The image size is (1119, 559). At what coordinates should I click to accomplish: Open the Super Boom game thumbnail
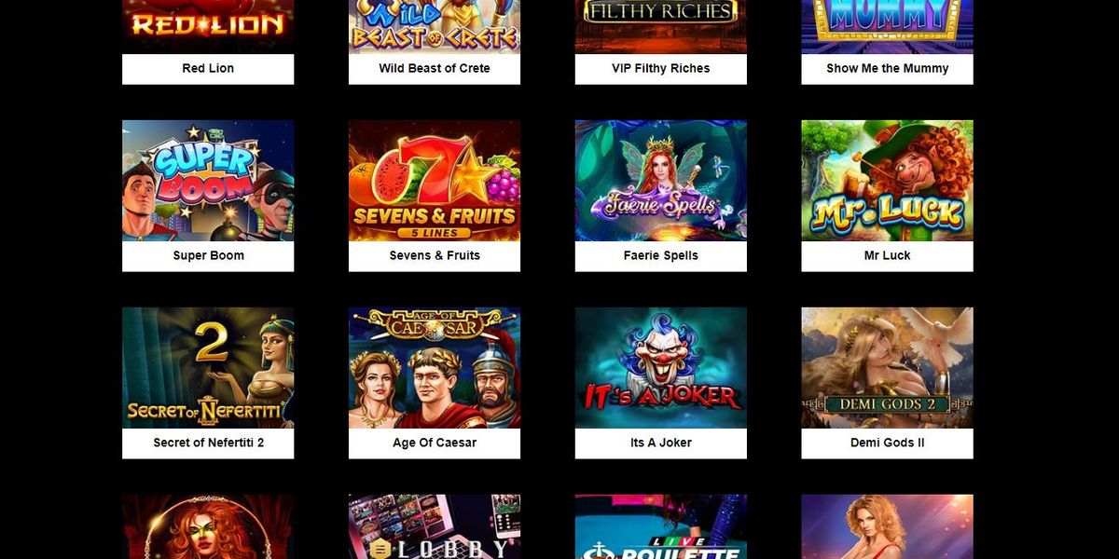click(208, 181)
